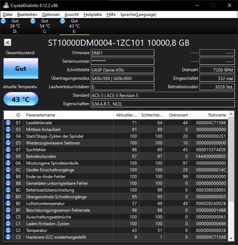Click status orb of Ausschaltungsabbrüche row
238x245 pixels.
click(x=8, y=217)
